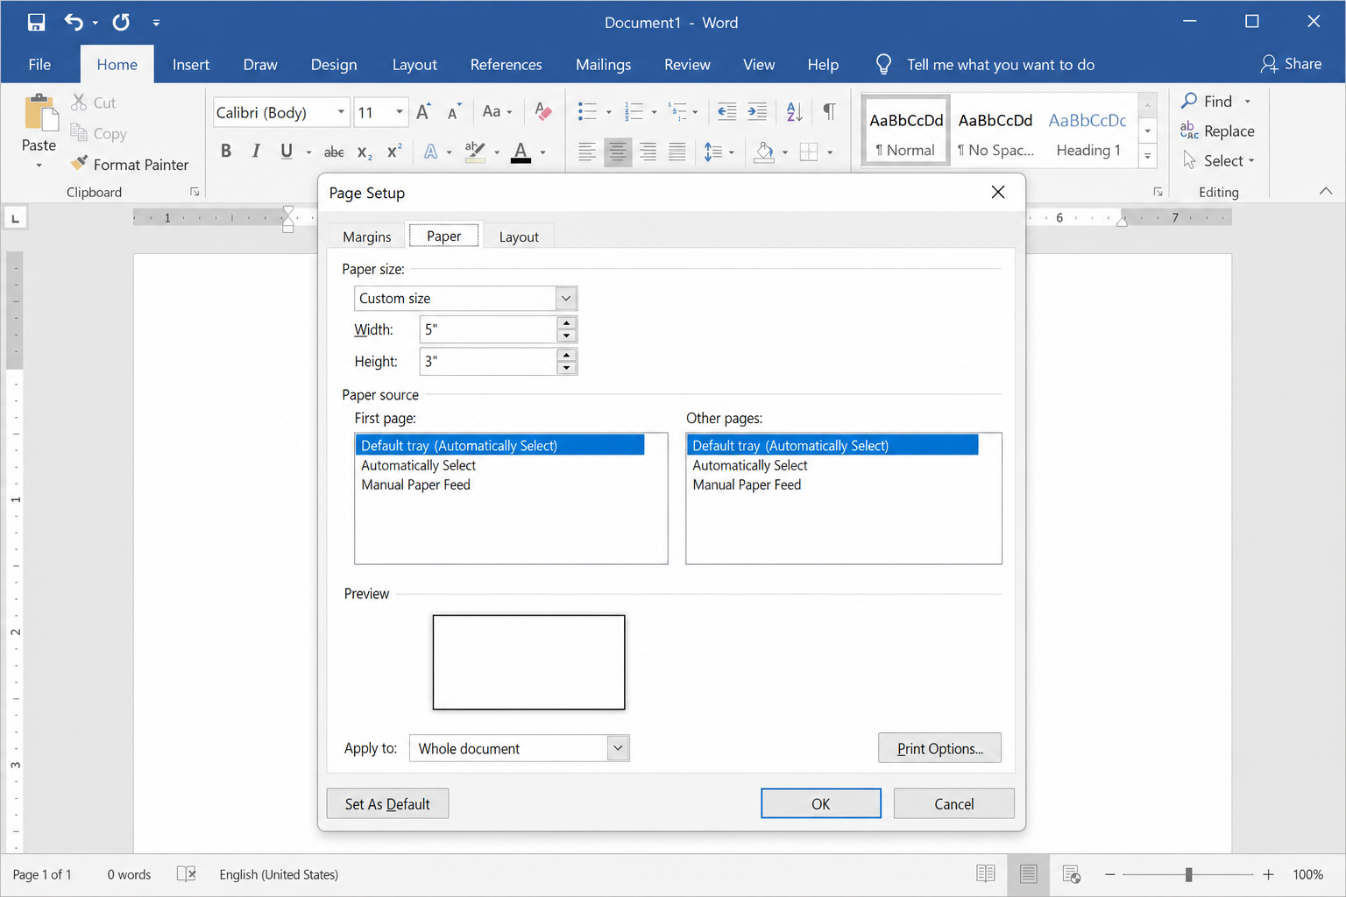Screen dimensions: 1346x897
Task: Insert a bulleted list
Action: (x=587, y=111)
